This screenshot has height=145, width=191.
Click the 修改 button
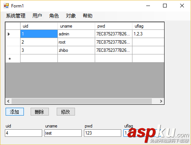coord(66,112)
